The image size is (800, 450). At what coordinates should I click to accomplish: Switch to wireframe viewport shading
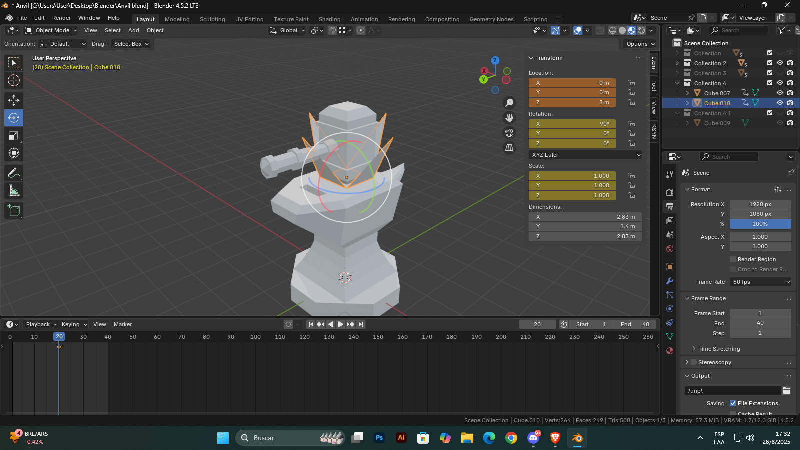612,30
